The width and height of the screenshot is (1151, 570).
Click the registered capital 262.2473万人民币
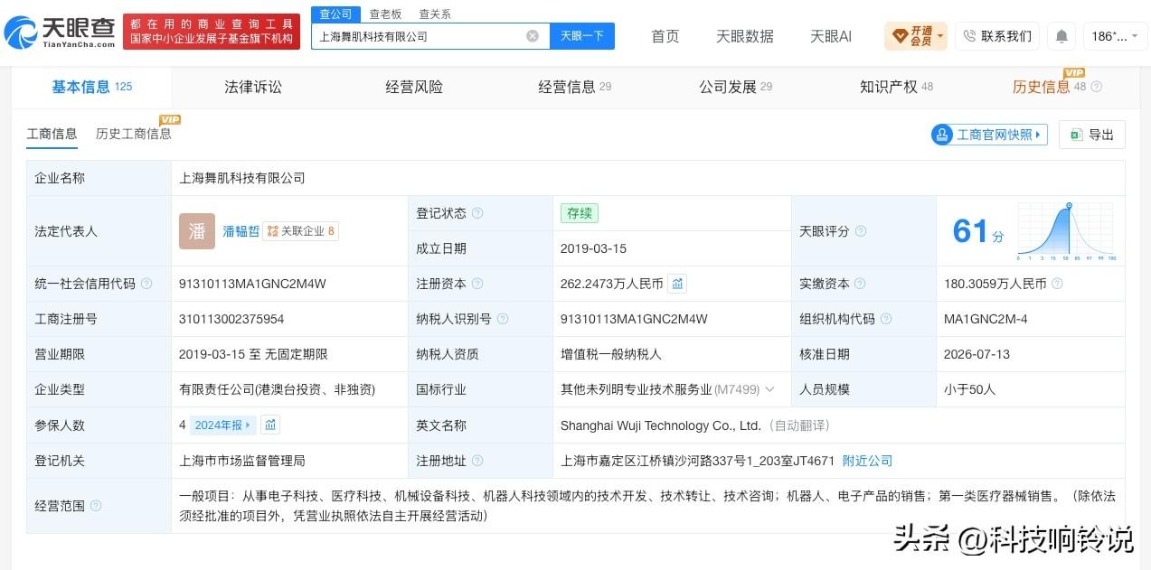[x=611, y=284]
